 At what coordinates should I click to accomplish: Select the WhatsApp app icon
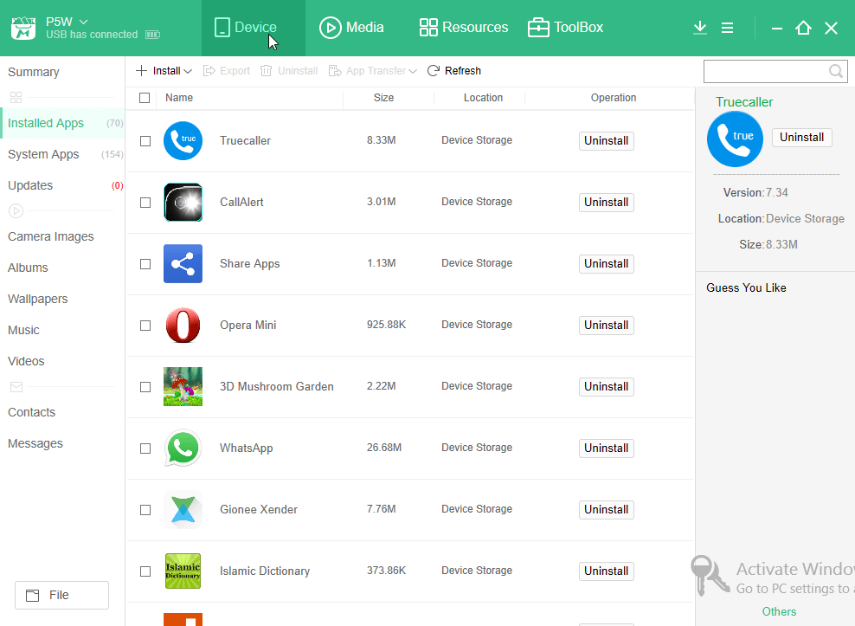click(183, 448)
